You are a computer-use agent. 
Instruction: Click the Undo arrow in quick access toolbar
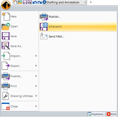pos(35,2)
